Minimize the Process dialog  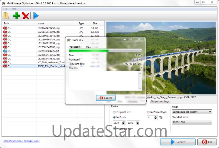pyautogui.click(x=125, y=39)
